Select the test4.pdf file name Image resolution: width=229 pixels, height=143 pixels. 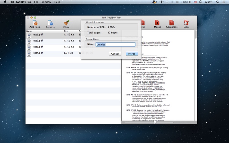pos(38,53)
